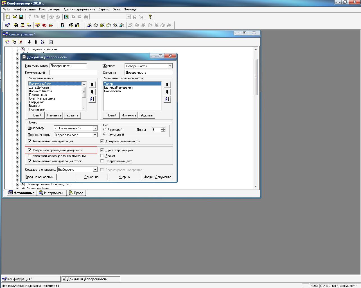The width and height of the screenshot is (361, 288).
Task: Click the Длина spinner arrows
Action: (163, 130)
